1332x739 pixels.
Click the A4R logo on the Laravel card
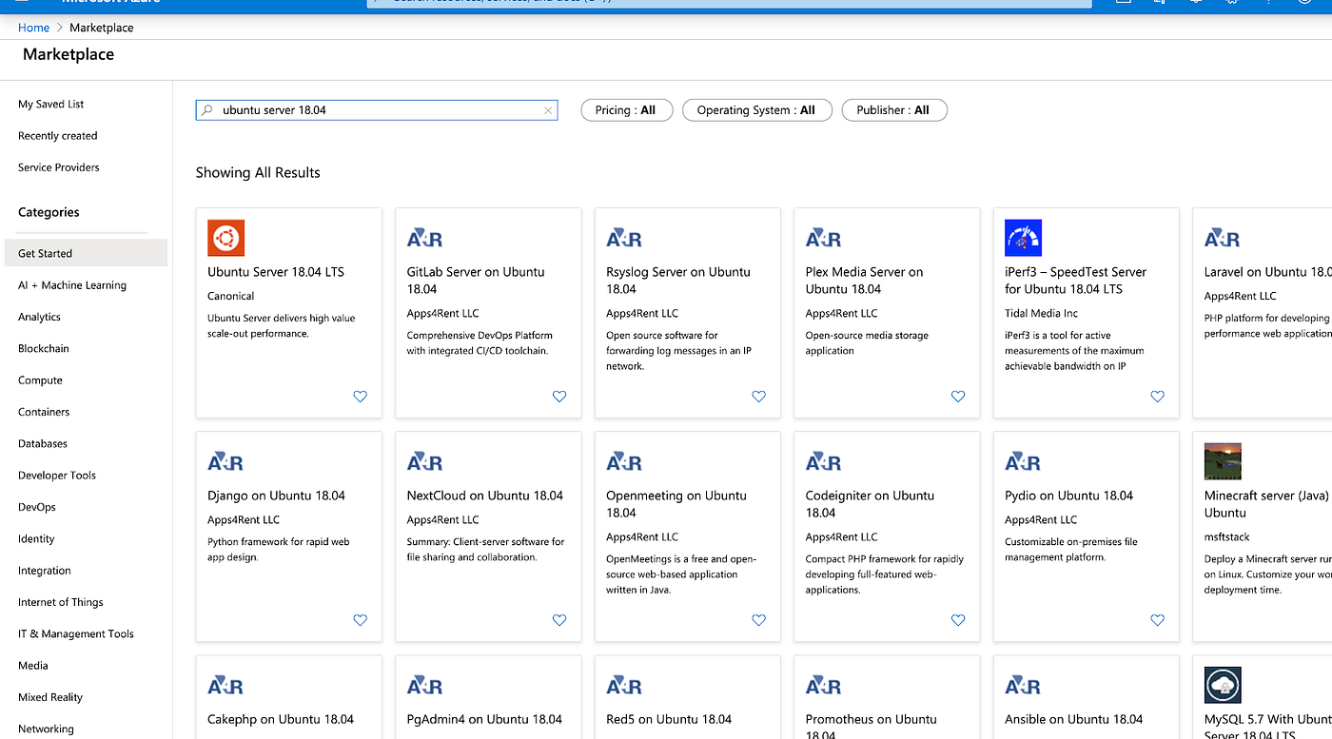[x=1223, y=239]
